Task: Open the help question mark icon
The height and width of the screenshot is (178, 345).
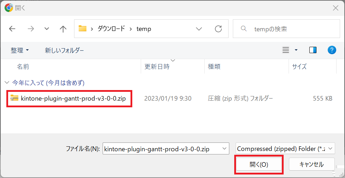Action: tap(332, 50)
